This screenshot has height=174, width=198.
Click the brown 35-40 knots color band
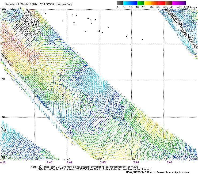[x=169, y=3]
